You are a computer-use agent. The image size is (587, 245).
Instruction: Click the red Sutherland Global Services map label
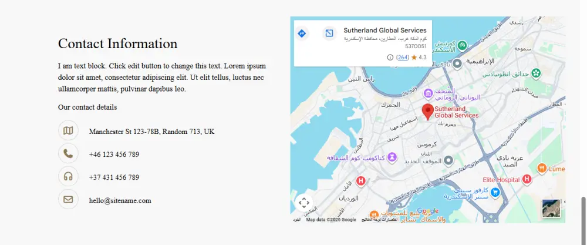click(x=456, y=112)
